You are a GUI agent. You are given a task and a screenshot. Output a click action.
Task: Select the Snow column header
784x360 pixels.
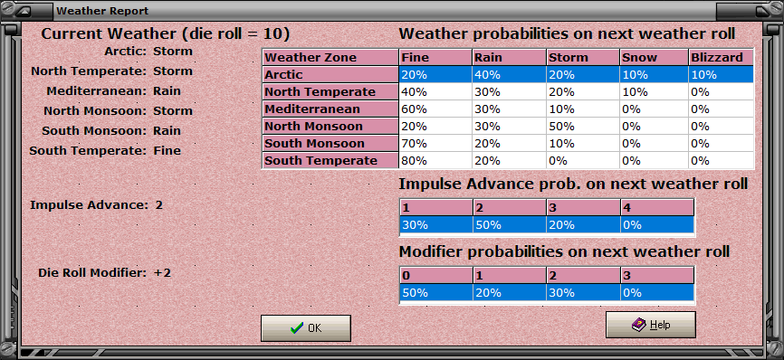[654, 57]
